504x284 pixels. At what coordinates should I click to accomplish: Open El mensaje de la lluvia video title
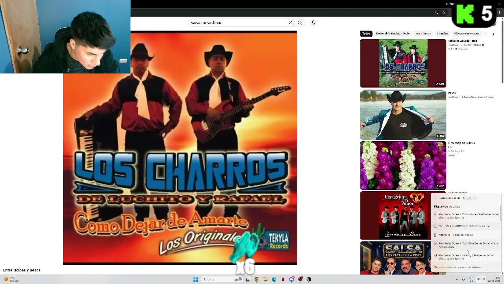461,143
